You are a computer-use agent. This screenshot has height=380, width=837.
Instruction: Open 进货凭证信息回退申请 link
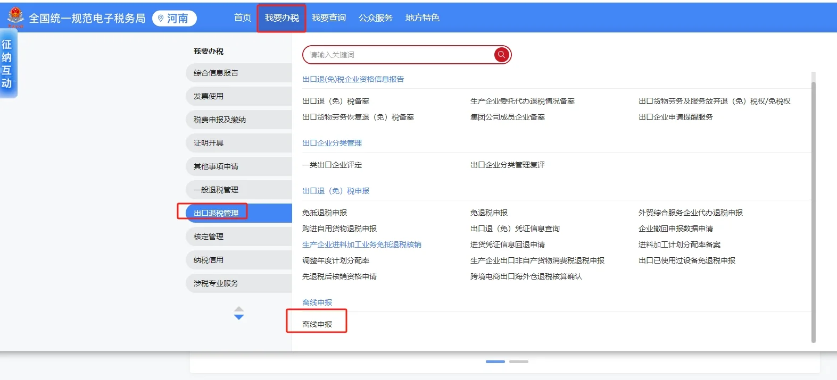point(508,244)
